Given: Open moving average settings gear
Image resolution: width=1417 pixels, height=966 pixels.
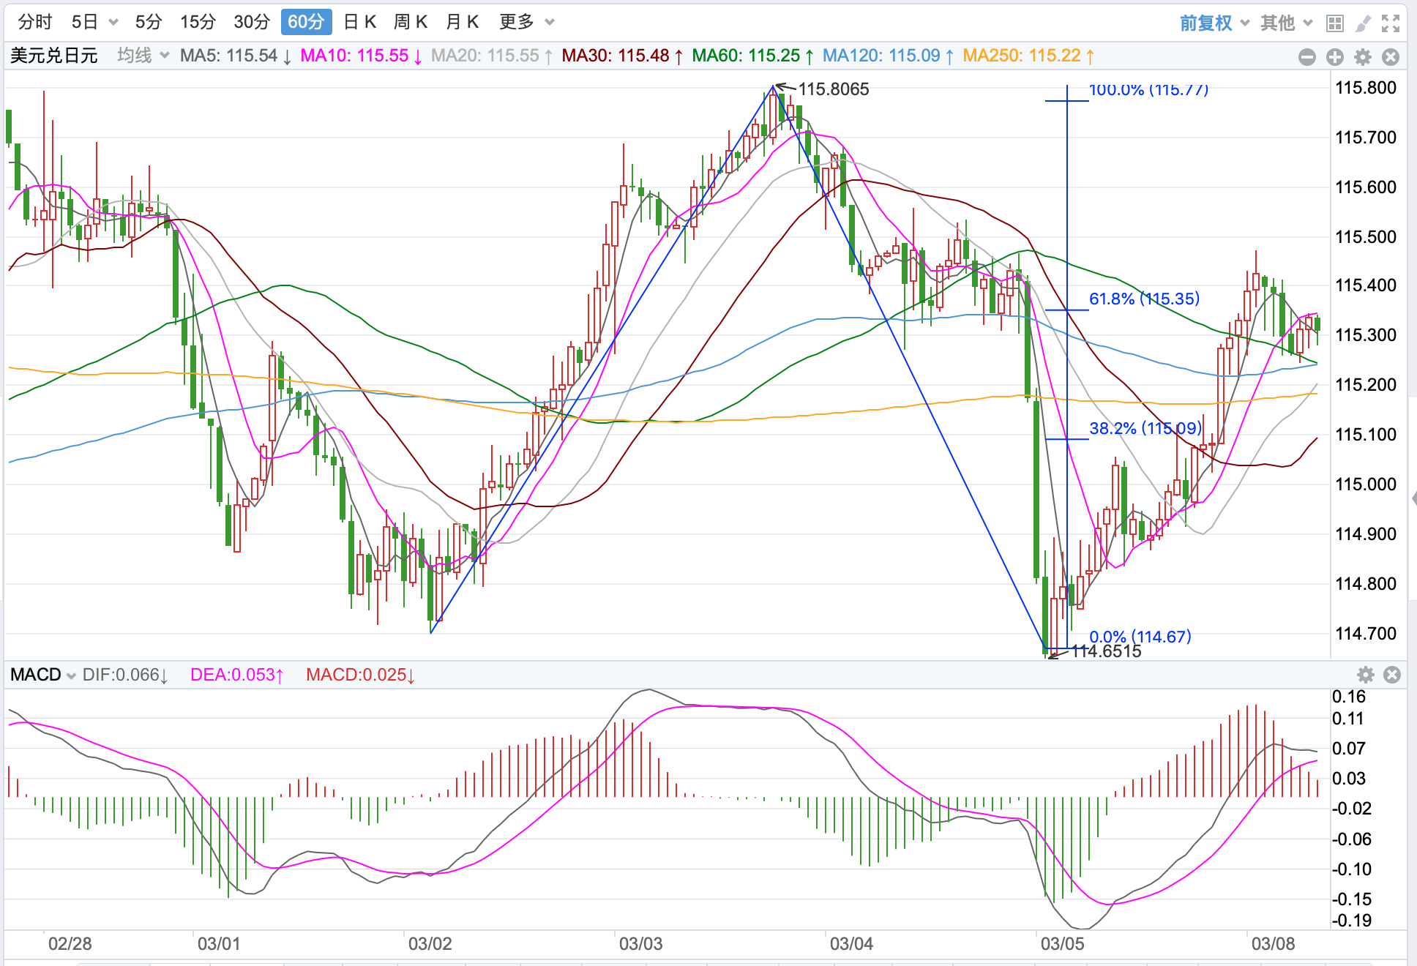Looking at the screenshot, I should (1362, 57).
